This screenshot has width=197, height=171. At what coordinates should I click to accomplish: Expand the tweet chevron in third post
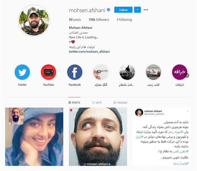point(188,111)
